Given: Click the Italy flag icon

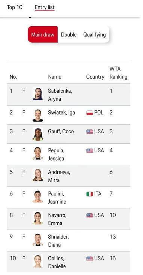Looking at the screenshot, I should [90, 194].
